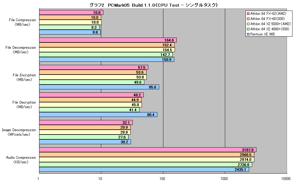Click the x-axis tick label 1000
The image size is (294, 183).
pyautogui.click(x=224, y=178)
